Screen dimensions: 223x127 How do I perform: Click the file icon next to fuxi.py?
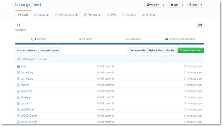tap(18, 85)
